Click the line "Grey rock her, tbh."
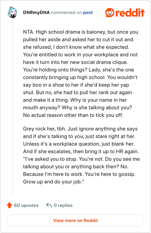 click(45, 129)
